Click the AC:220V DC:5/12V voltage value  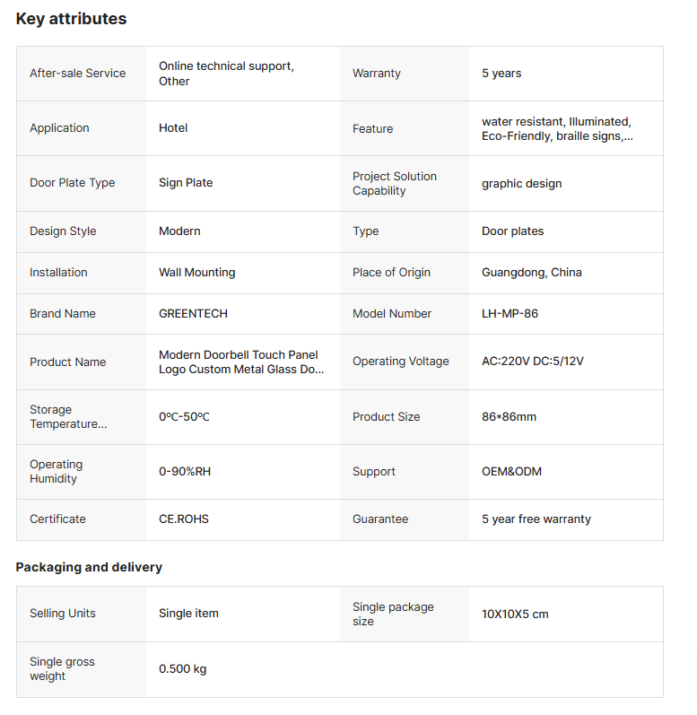(x=533, y=362)
